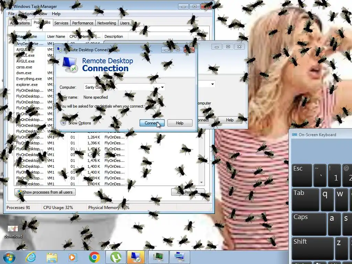The image size is (352, 264).
Task: Open the dropdown in the background RDP window
Action: pyautogui.click(x=212, y=84)
